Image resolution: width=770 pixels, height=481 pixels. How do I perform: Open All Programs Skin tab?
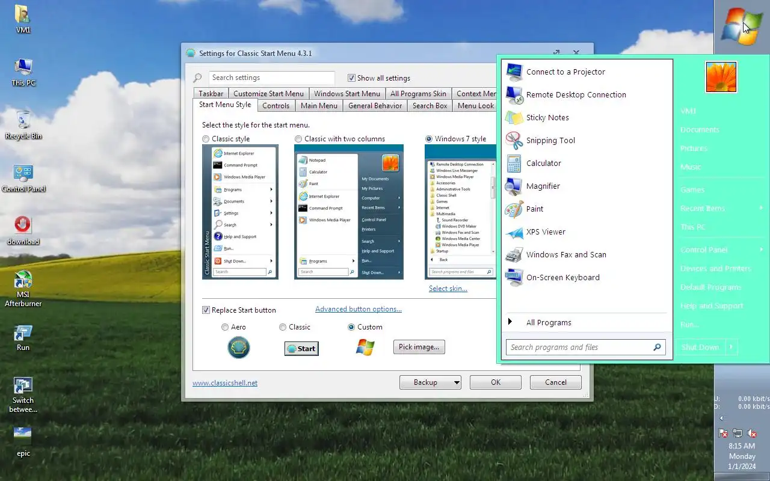click(418, 93)
